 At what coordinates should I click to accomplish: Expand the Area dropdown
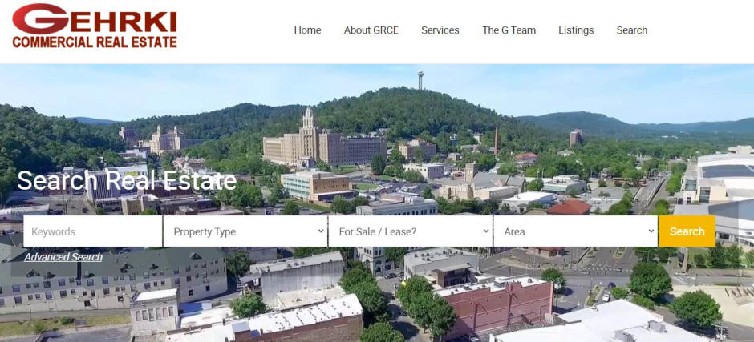574,231
